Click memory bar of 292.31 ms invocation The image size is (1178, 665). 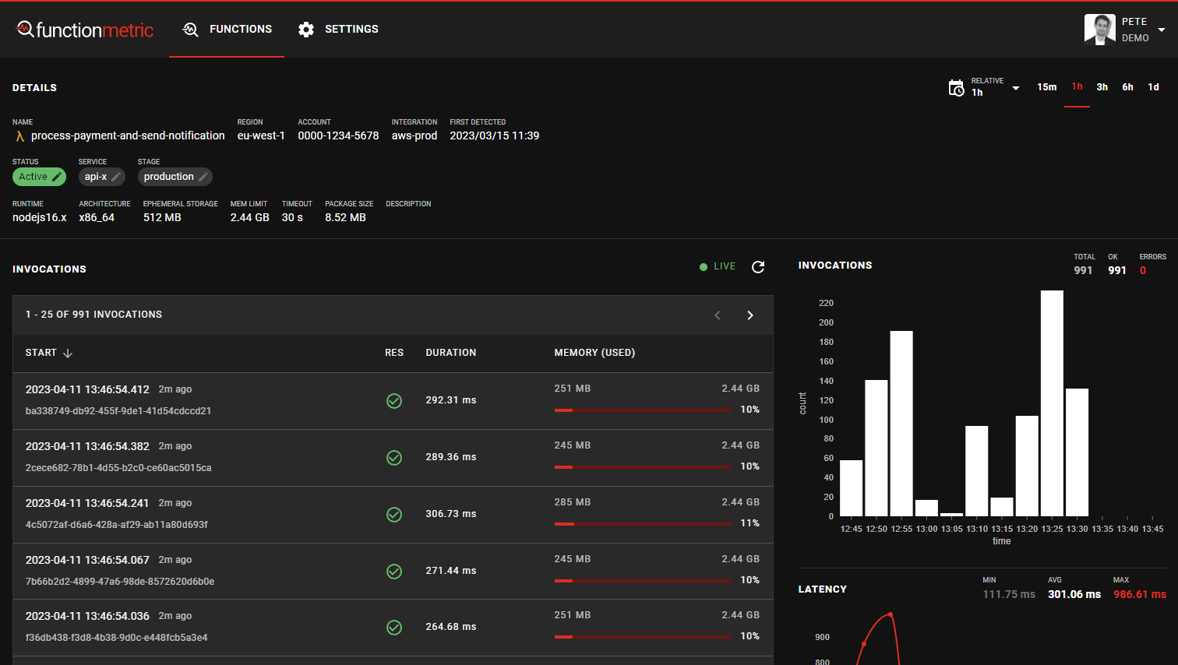pos(643,410)
